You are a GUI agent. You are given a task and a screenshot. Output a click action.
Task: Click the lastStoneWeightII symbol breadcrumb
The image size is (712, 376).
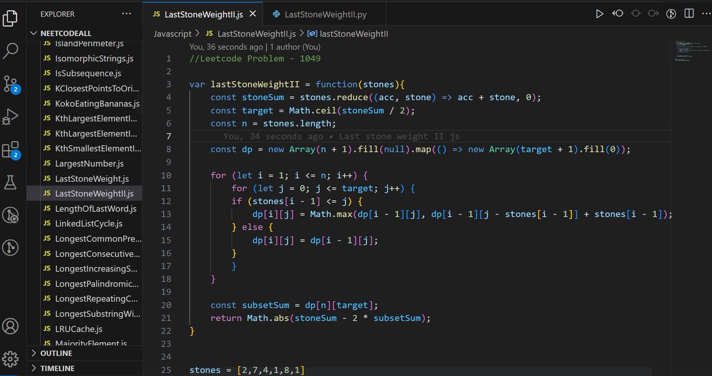(x=348, y=34)
